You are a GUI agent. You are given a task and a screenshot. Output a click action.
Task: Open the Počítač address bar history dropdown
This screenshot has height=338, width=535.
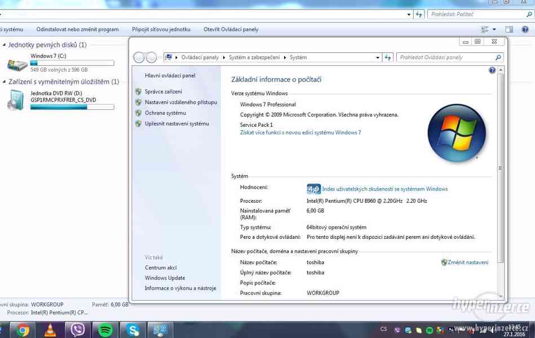coord(409,14)
